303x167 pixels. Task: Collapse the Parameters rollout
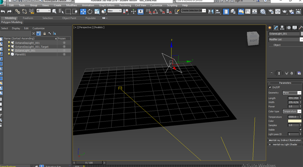click(285, 83)
